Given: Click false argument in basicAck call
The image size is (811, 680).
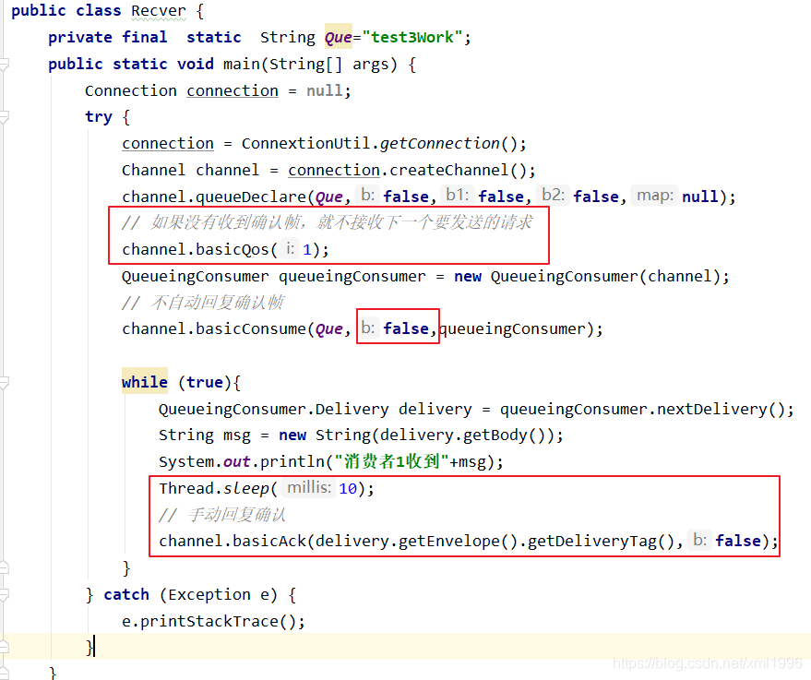Looking at the screenshot, I should point(738,541).
